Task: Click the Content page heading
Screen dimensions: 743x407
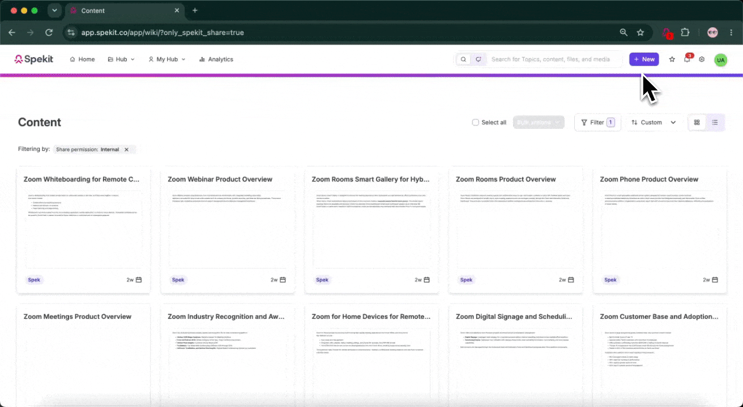Action: [40, 123]
